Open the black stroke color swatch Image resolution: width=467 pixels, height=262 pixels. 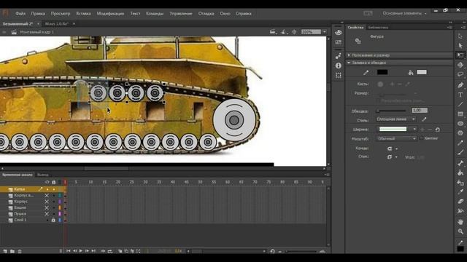coord(382,72)
